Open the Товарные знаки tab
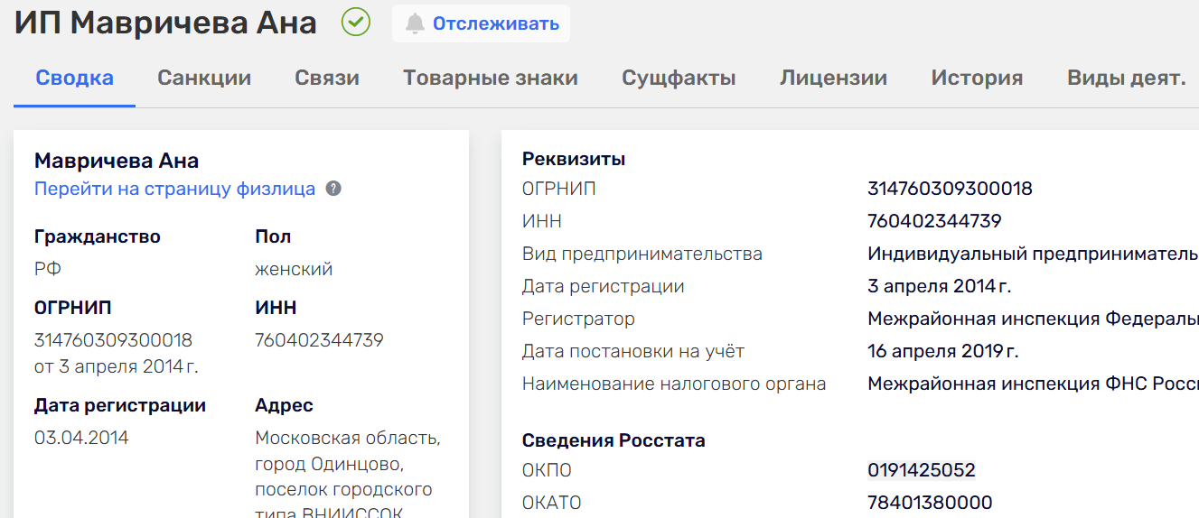This screenshot has height=518, width=1199. click(491, 78)
